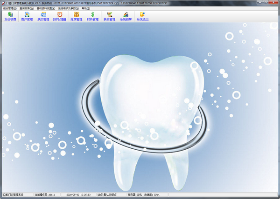
Task: Open 病历管理 medical records
Action: click(43, 17)
